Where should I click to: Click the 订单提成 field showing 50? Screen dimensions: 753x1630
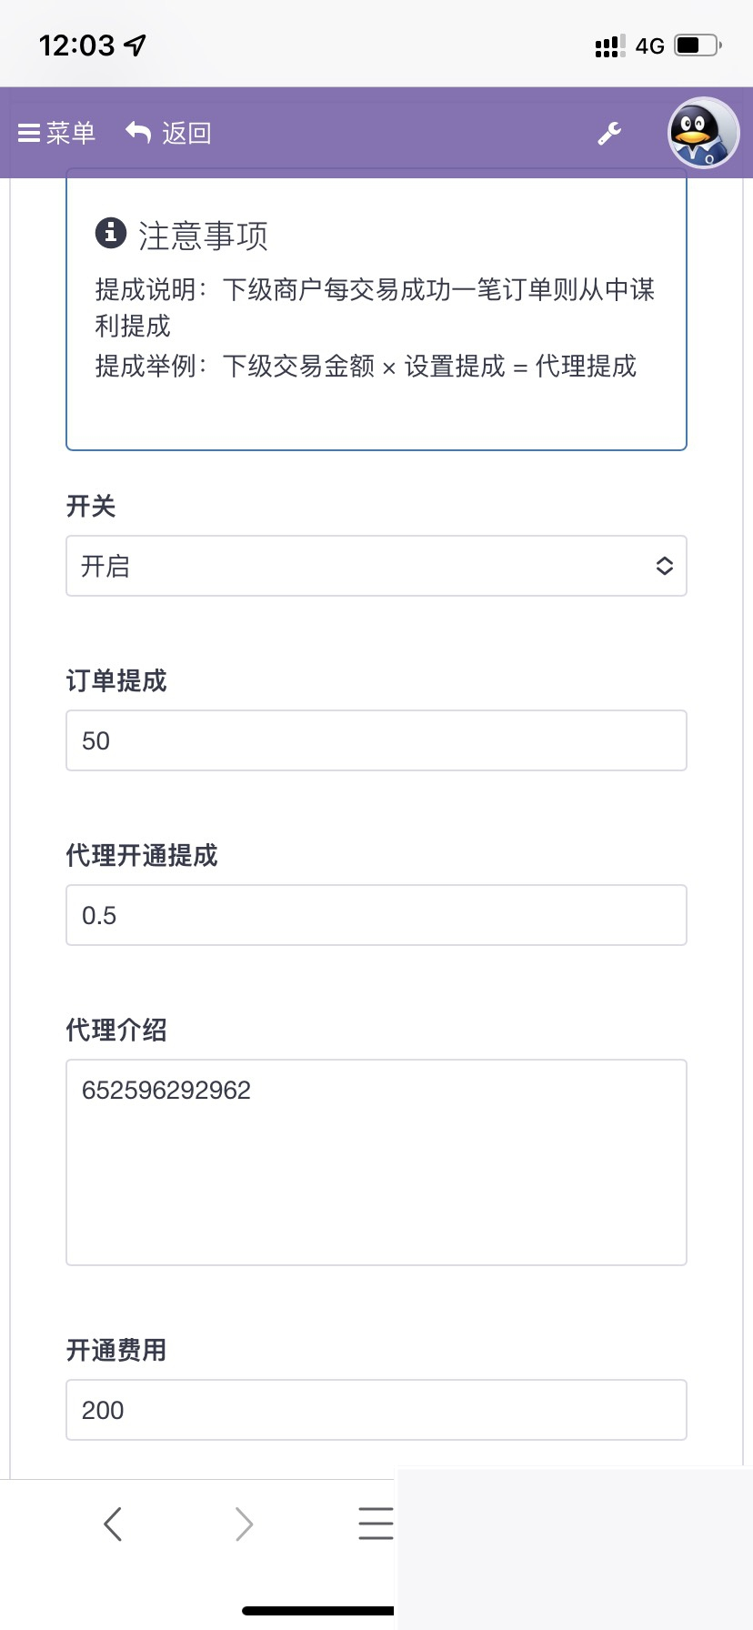[x=376, y=740]
